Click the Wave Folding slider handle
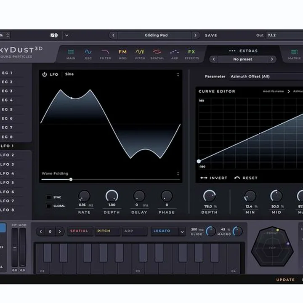This screenshot has height=303, width=303. click(71, 180)
